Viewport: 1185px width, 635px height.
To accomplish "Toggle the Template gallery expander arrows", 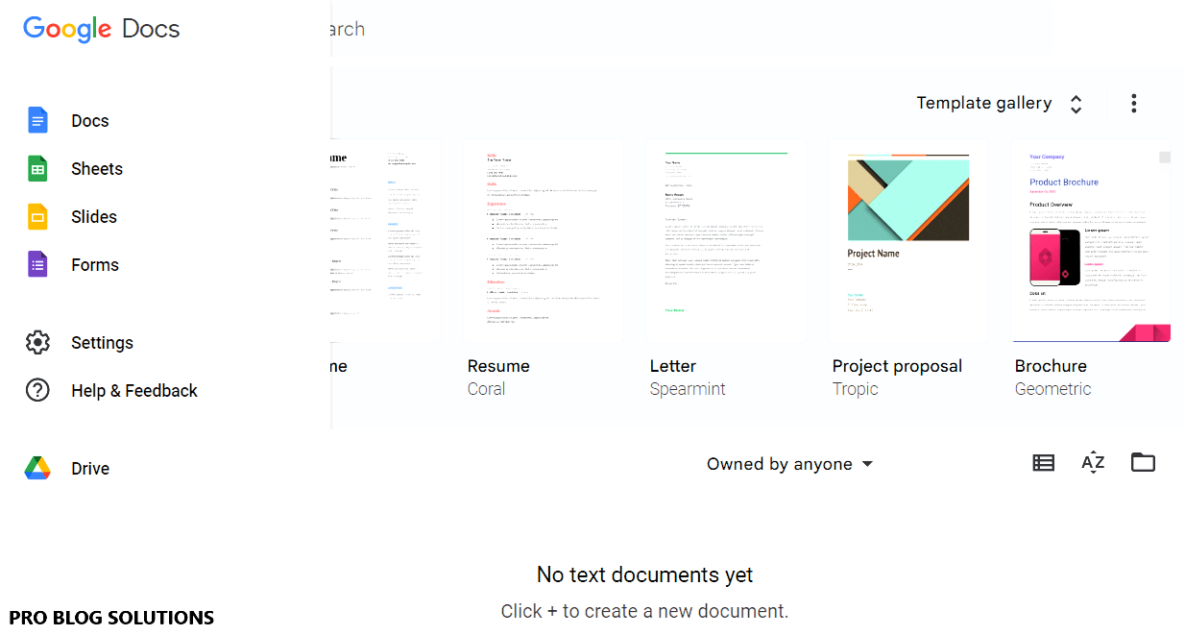I will point(1076,104).
